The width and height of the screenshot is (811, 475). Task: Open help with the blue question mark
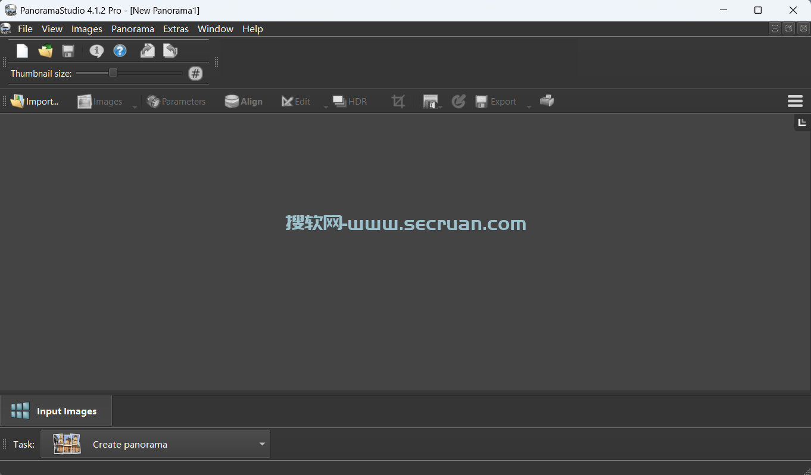coord(120,51)
